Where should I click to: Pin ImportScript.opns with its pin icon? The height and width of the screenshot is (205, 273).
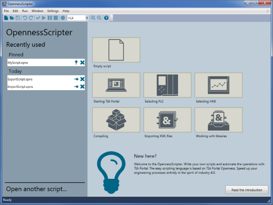(x=76, y=86)
